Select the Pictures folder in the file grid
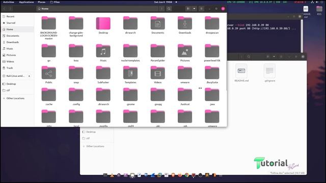 pos(185,53)
